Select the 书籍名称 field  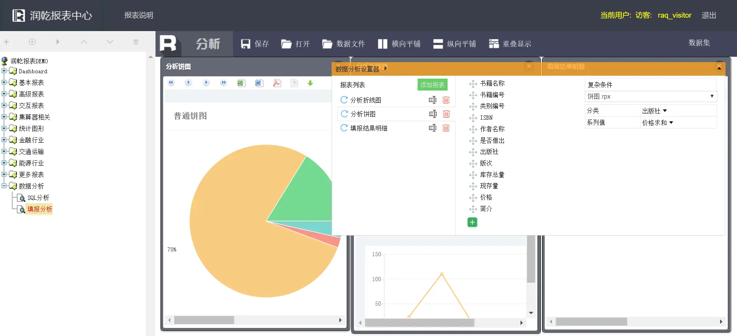pyautogui.click(x=492, y=83)
